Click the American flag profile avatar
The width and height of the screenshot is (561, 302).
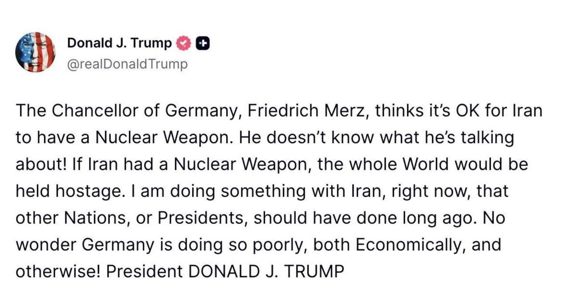(x=35, y=53)
